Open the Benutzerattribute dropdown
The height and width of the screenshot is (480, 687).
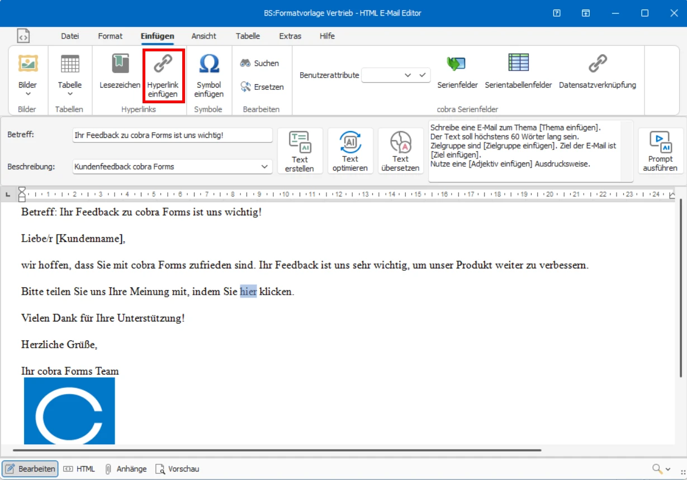coord(408,75)
